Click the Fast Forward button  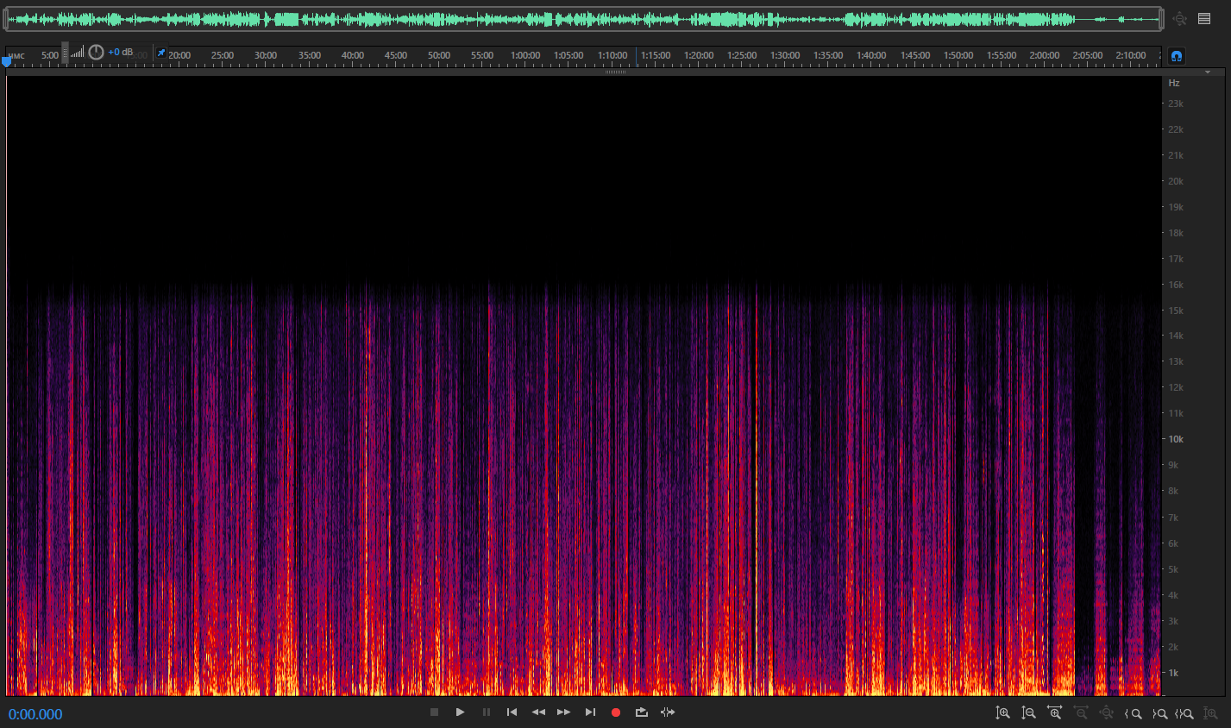[563, 712]
